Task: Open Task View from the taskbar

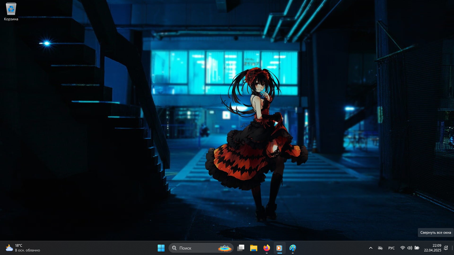Action: (241, 248)
